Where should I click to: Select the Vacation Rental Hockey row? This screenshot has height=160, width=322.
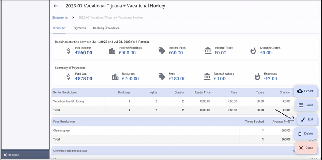[69, 101]
